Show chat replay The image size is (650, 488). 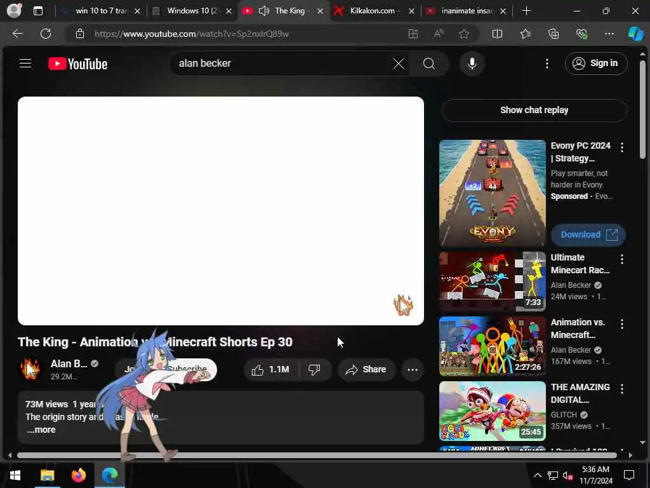click(x=534, y=110)
